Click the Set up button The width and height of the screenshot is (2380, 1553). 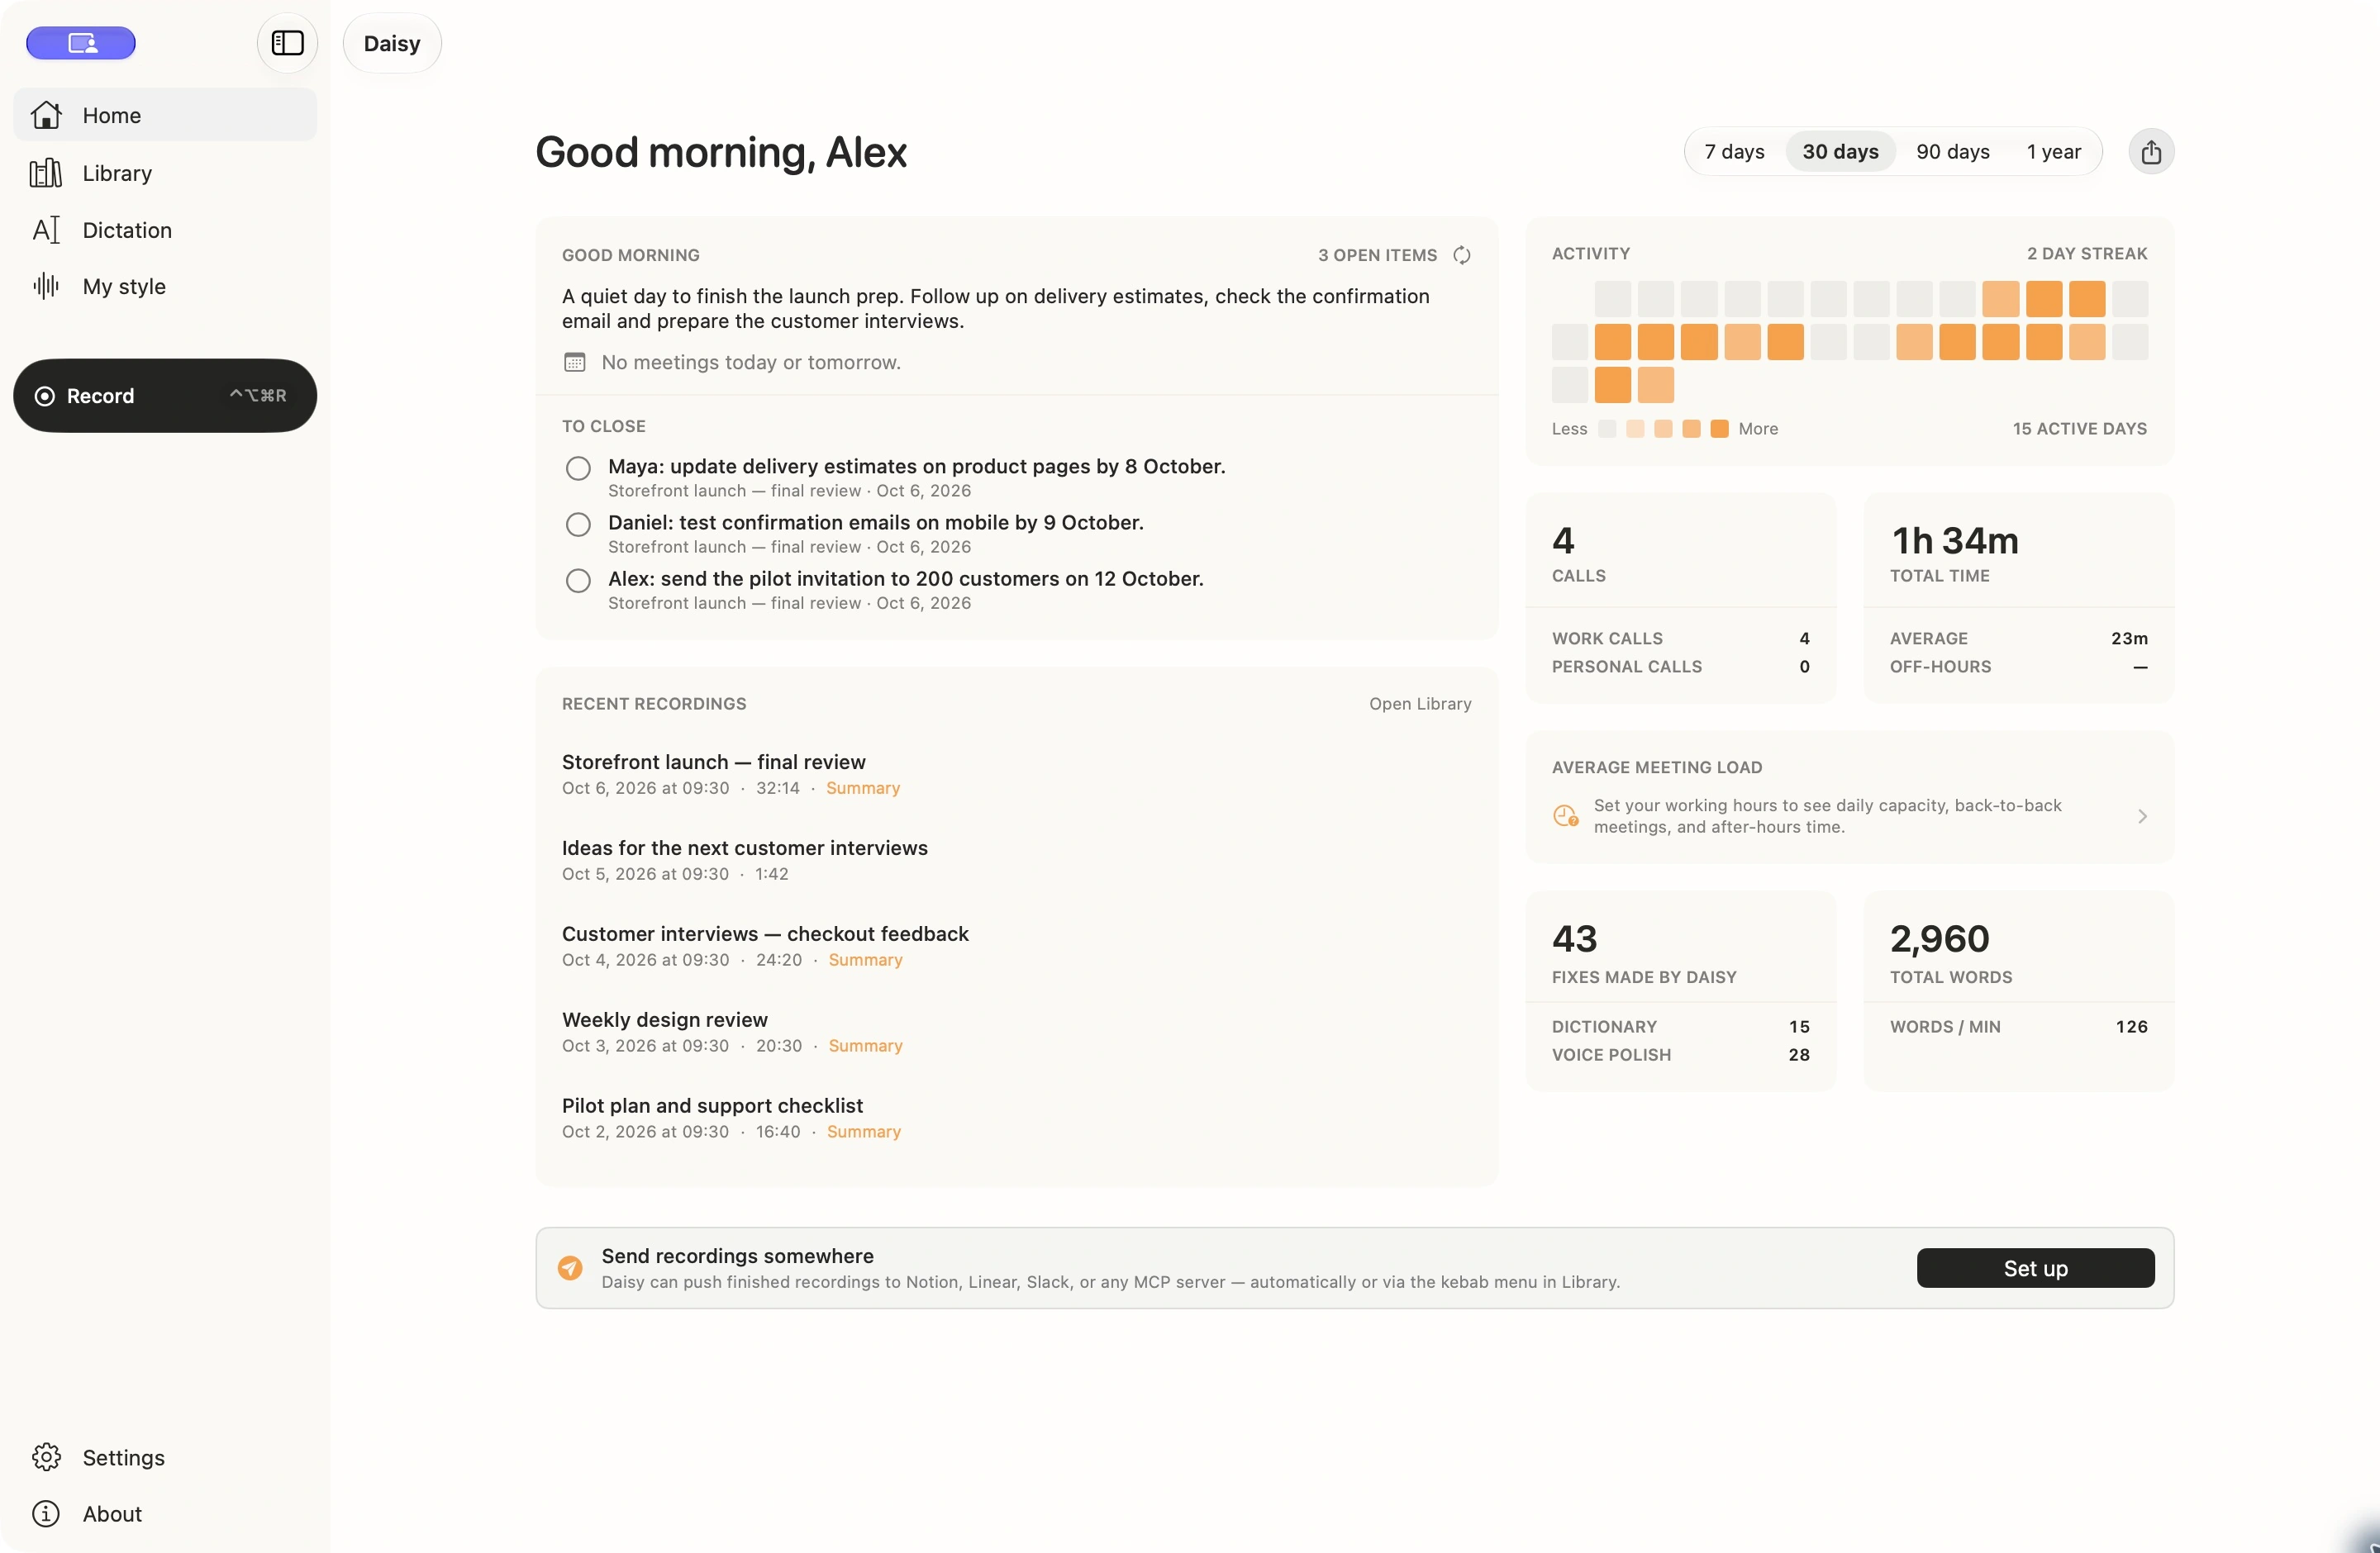pos(2035,1267)
